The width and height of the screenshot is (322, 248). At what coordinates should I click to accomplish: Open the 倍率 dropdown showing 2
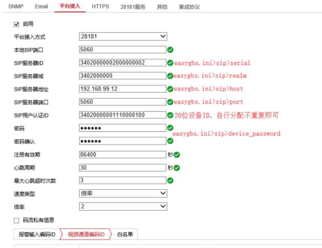click(123, 206)
